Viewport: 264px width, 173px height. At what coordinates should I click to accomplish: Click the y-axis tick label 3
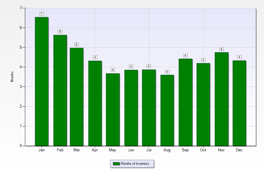pyautogui.click(x=21, y=87)
